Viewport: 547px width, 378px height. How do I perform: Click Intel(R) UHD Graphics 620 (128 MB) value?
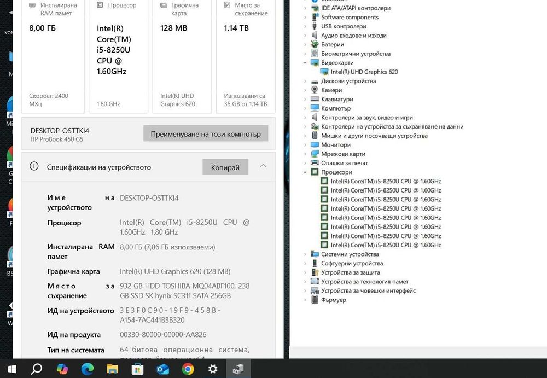[x=175, y=271]
